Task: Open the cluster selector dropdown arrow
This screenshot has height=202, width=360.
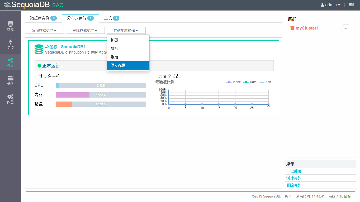Action: pyautogui.click(x=346, y=28)
